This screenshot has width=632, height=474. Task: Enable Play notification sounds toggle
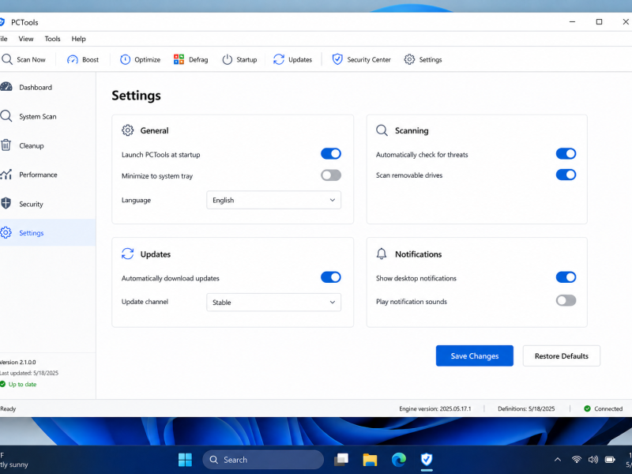point(566,300)
